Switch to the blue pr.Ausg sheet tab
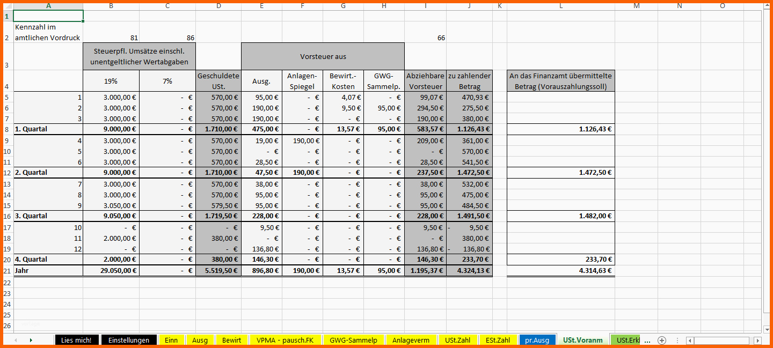The width and height of the screenshot is (773, 348). [537, 340]
